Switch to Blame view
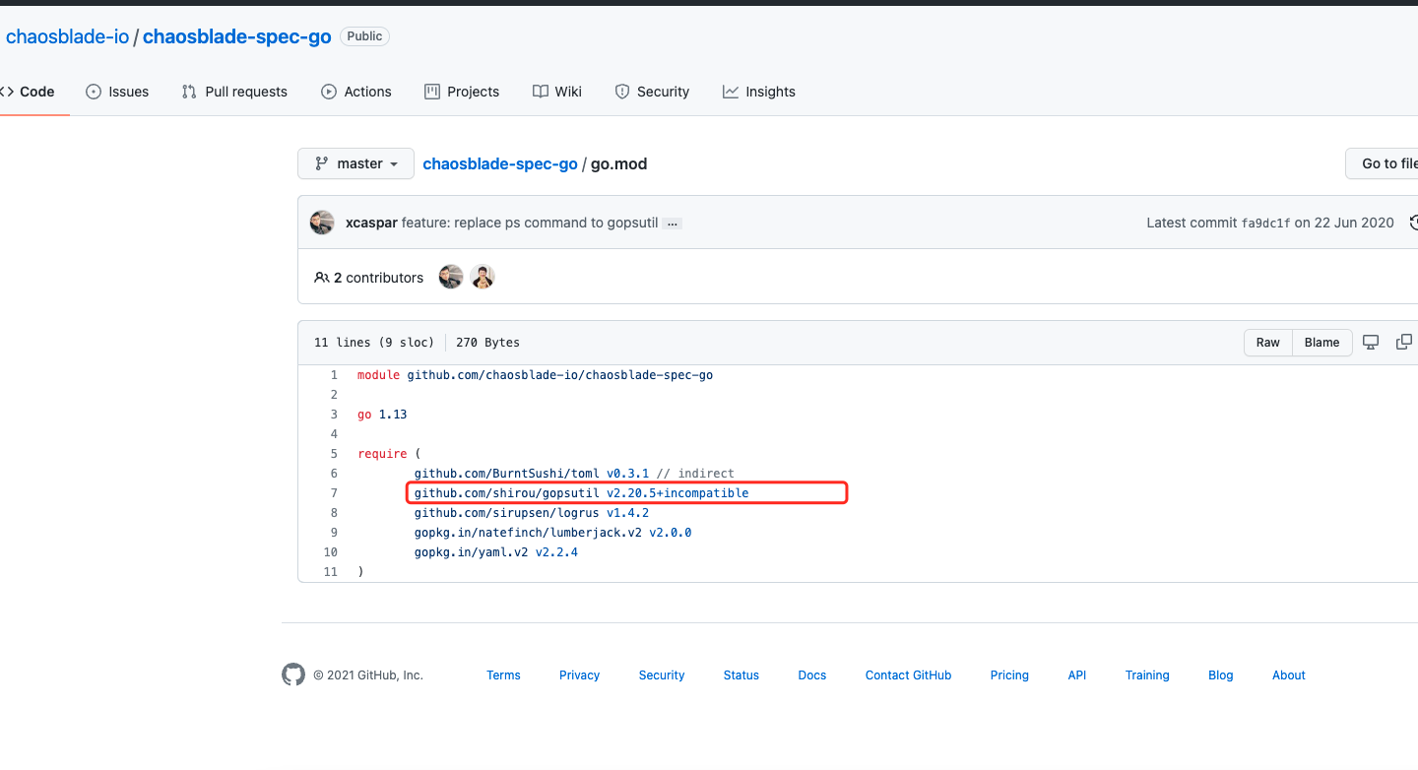Viewport: 1418px width, 770px height. [1321, 342]
